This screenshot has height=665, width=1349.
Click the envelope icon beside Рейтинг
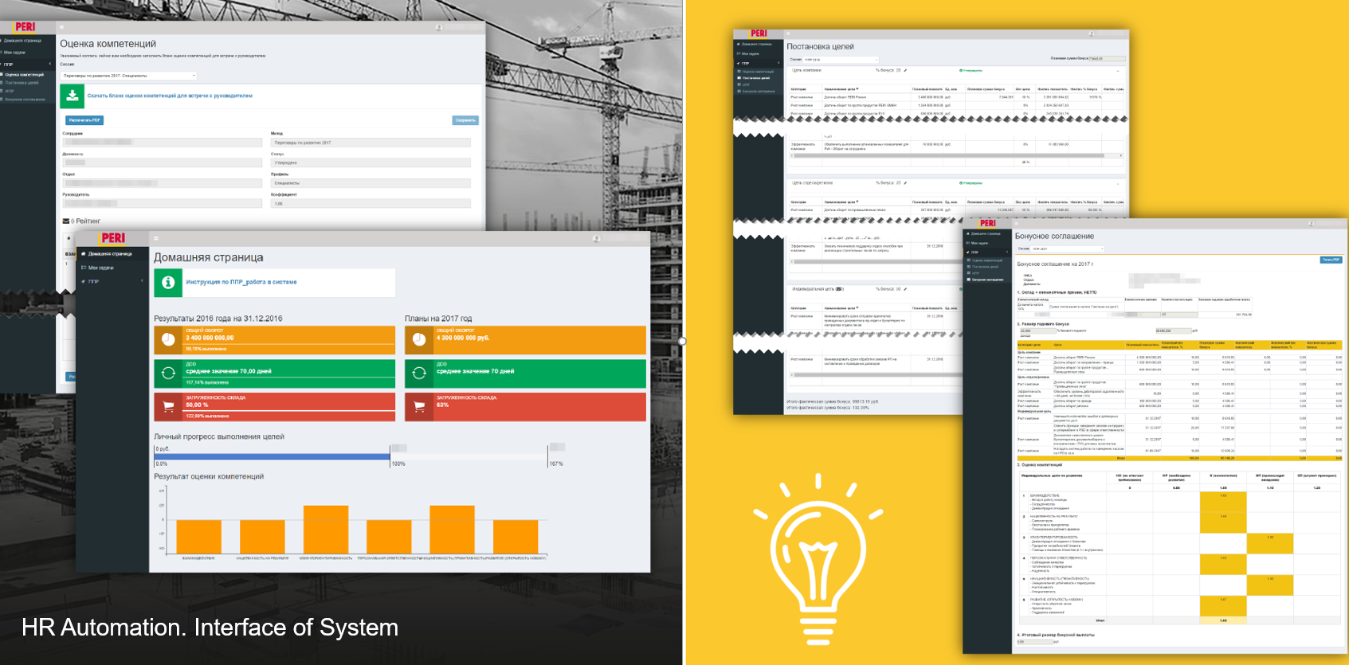point(66,221)
